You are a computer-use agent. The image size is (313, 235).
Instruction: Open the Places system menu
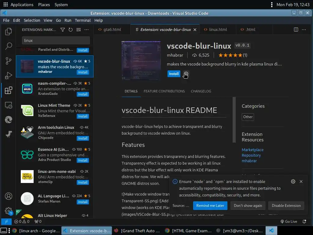(x=44, y=5)
